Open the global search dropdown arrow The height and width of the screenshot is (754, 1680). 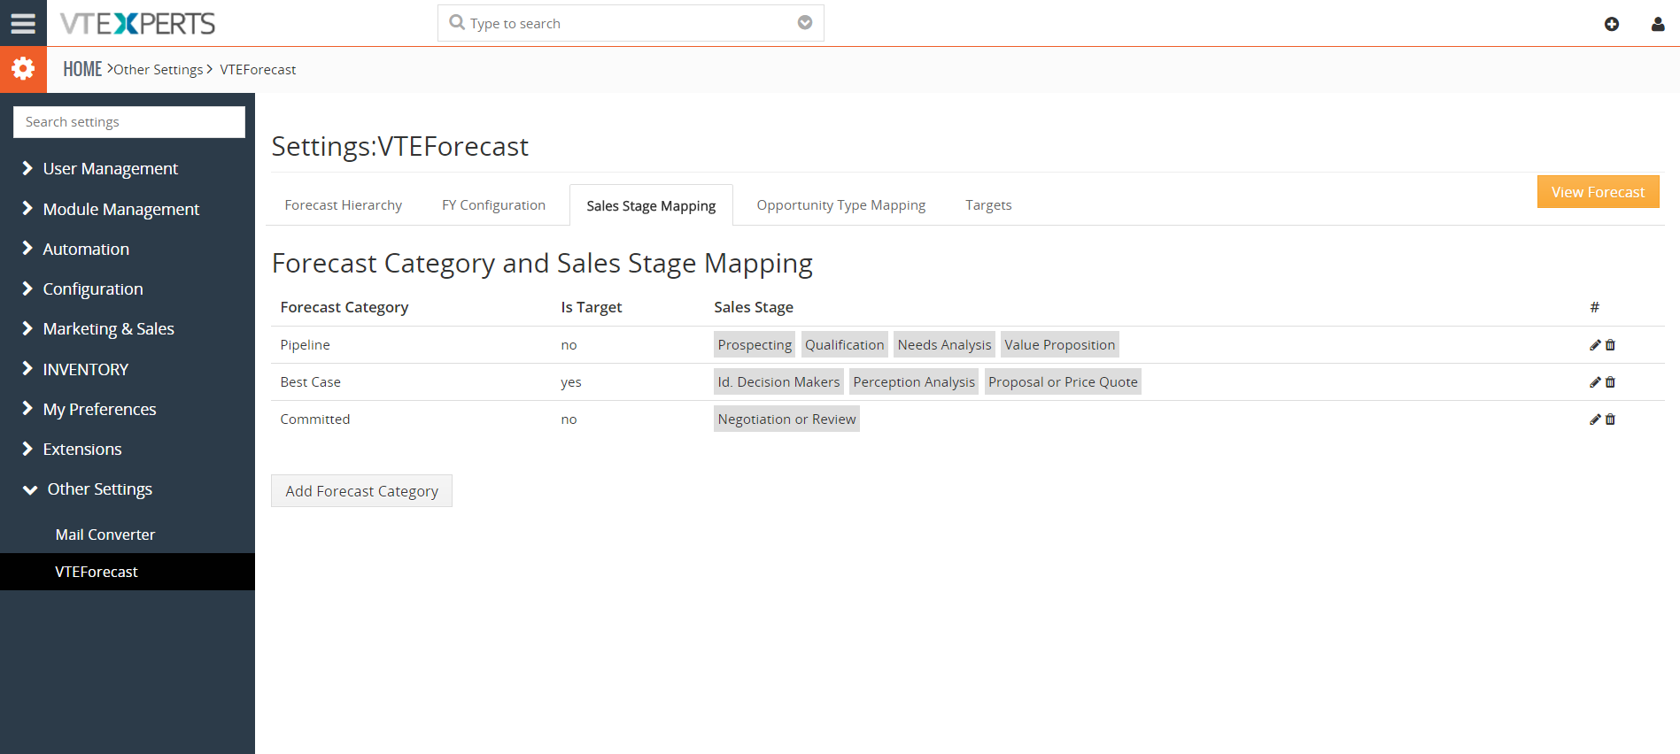805,22
